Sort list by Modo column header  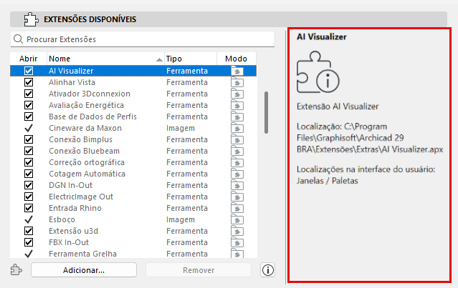pos(237,59)
